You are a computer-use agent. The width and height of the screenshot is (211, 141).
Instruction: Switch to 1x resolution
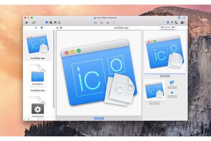[101, 23]
